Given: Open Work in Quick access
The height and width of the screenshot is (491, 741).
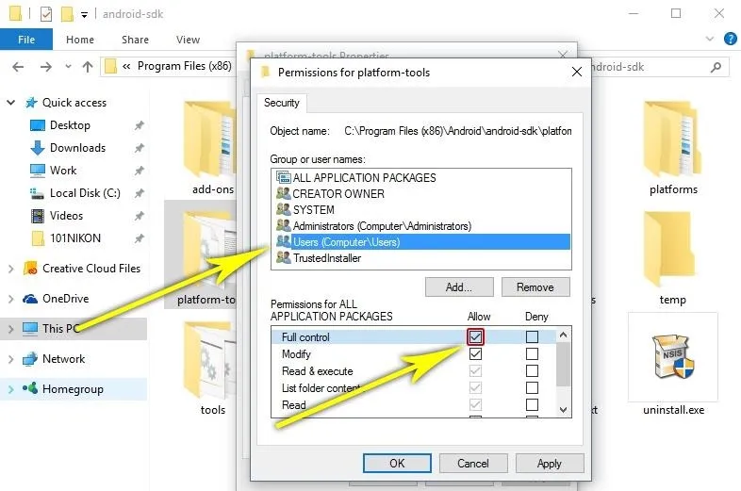Looking at the screenshot, I should point(63,171).
